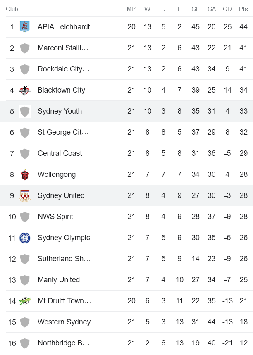The image size is (253, 355).
Task: Click the Club column header
Action: (x=12, y=9)
